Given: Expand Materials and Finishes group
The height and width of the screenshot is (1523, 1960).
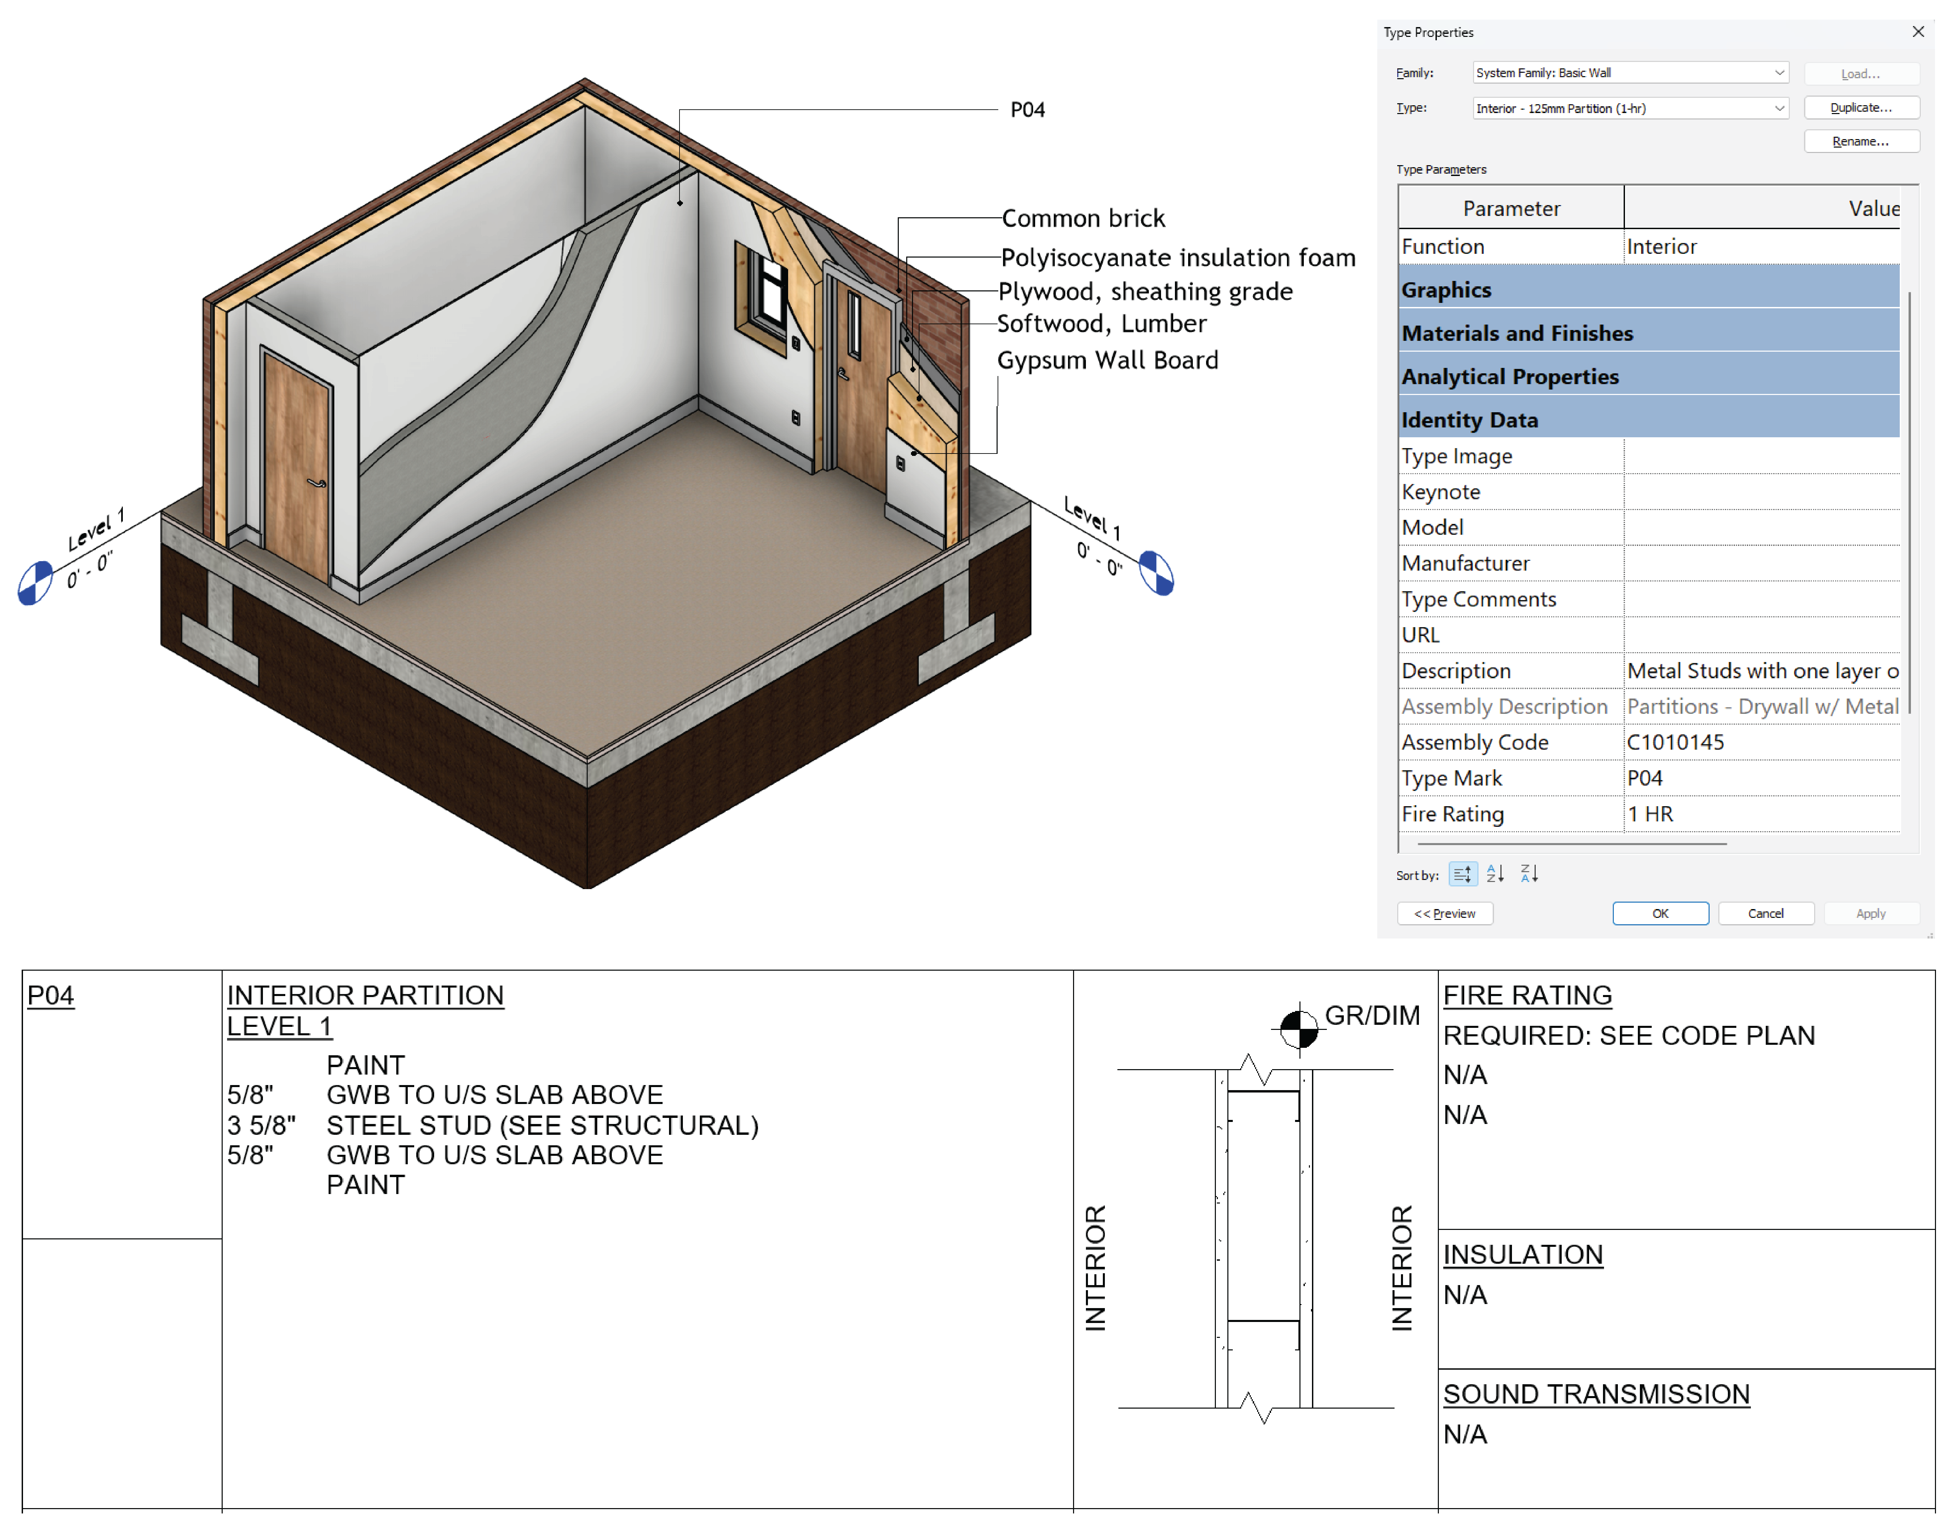Looking at the screenshot, I should [x=1649, y=333].
